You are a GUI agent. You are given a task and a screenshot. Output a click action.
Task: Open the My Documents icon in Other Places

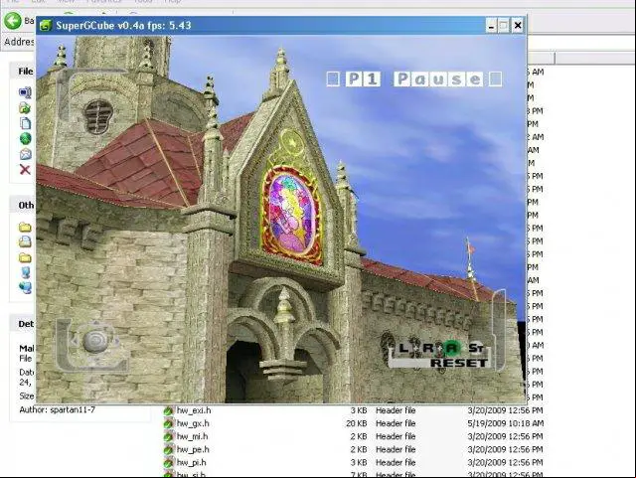(25, 241)
